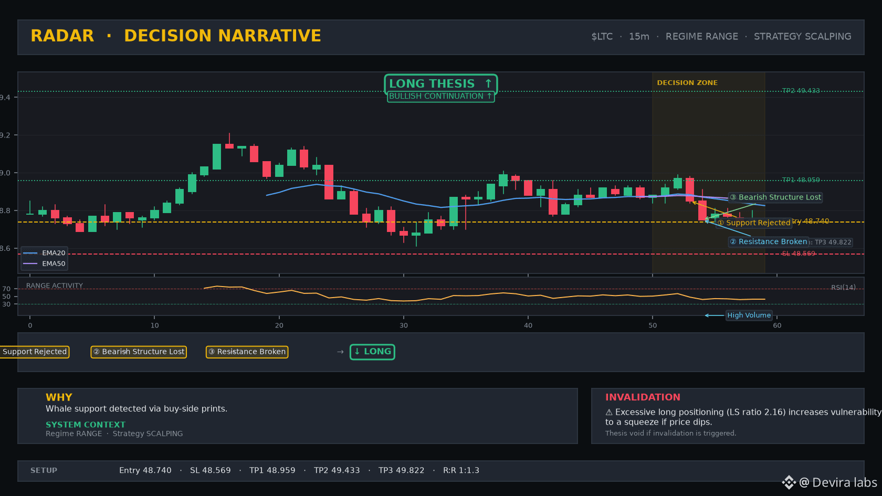
Task: Click the SL 48.569 stop level label
Action: [x=799, y=254]
